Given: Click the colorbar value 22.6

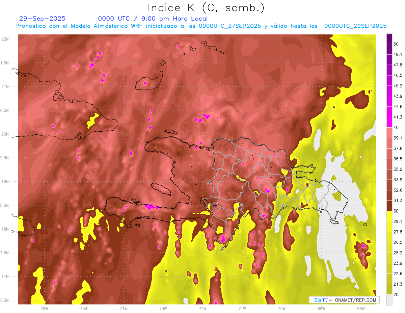Looking at the screenshot, I should click(398, 273).
